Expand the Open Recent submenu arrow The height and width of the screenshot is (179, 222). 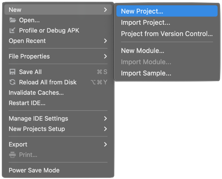[105, 41]
